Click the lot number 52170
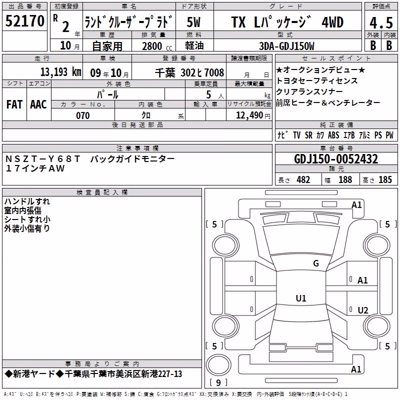Screen dimensions: 400x400 (x=24, y=21)
